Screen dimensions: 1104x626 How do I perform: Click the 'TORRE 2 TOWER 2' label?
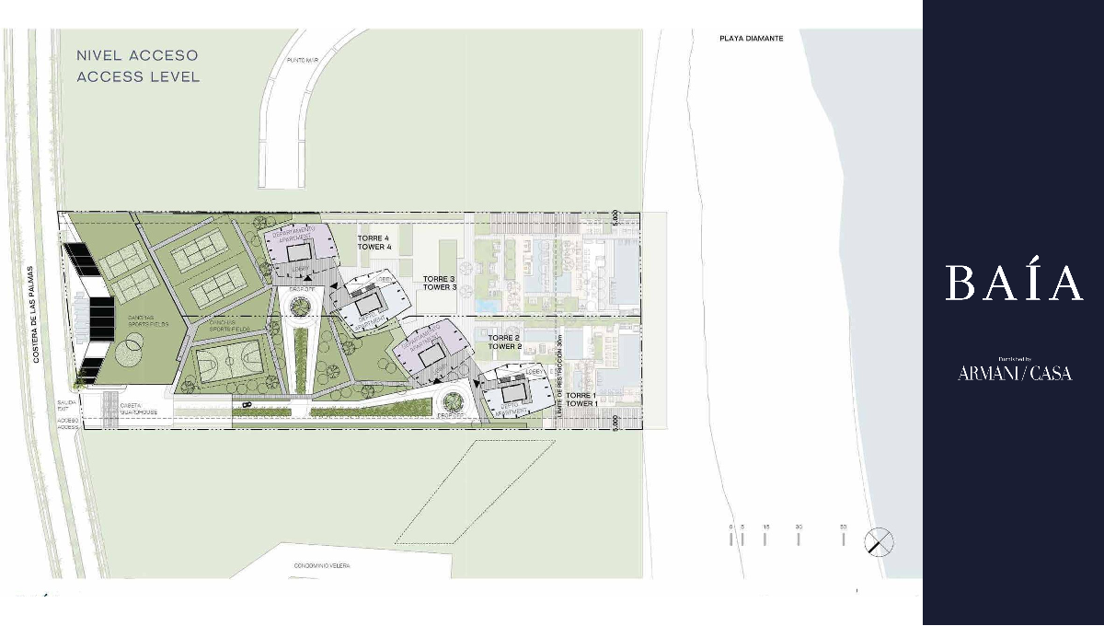(x=505, y=342)
